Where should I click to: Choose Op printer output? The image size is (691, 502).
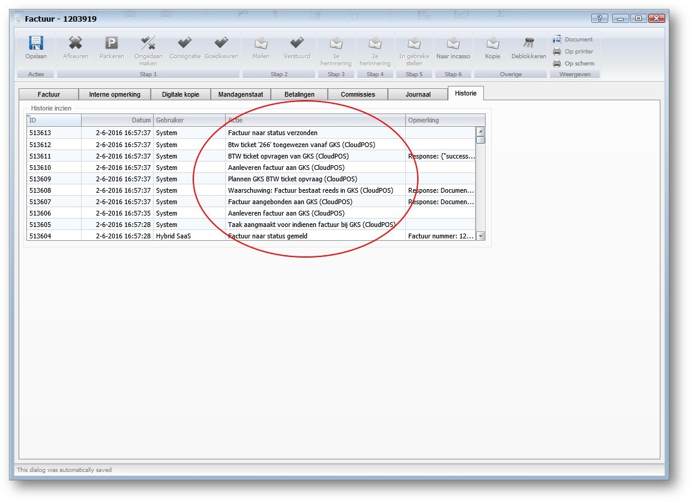point(573,52)
